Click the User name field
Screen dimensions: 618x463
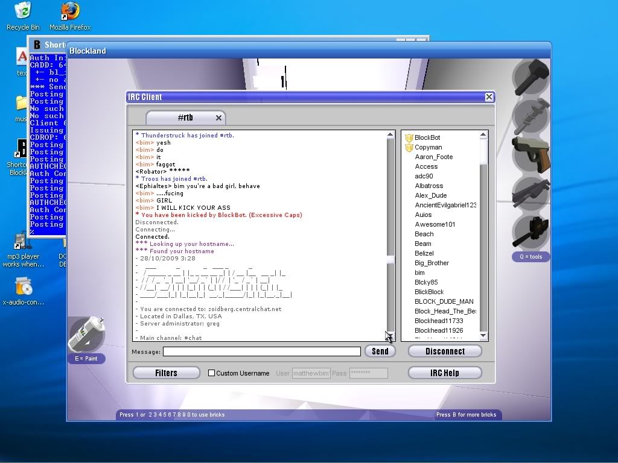[x=311, y=373]
